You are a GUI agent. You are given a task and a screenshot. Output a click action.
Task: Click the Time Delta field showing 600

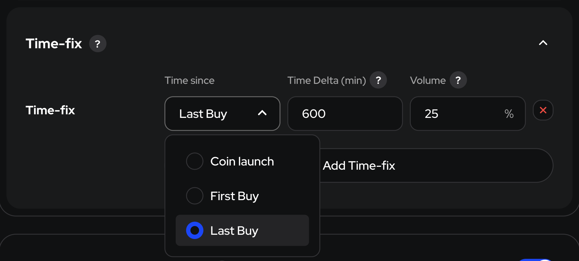(x=345, y=114)
